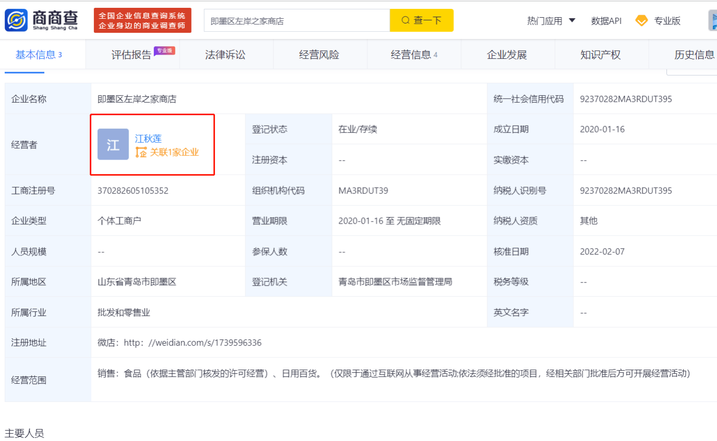Click the 关联1家企业 link
The width and height of the screenshot is (717, 441).
pos(174,153)
